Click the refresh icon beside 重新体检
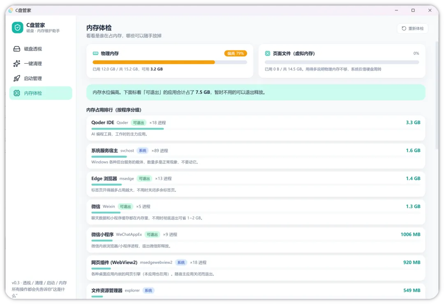The width and height of the screenshot is (444, 304). coord(404,28)
